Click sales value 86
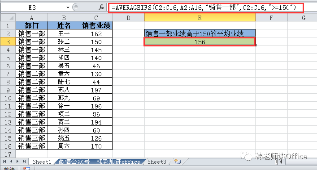The height and width of the screenshot is (170, 317). coord(96,114)
